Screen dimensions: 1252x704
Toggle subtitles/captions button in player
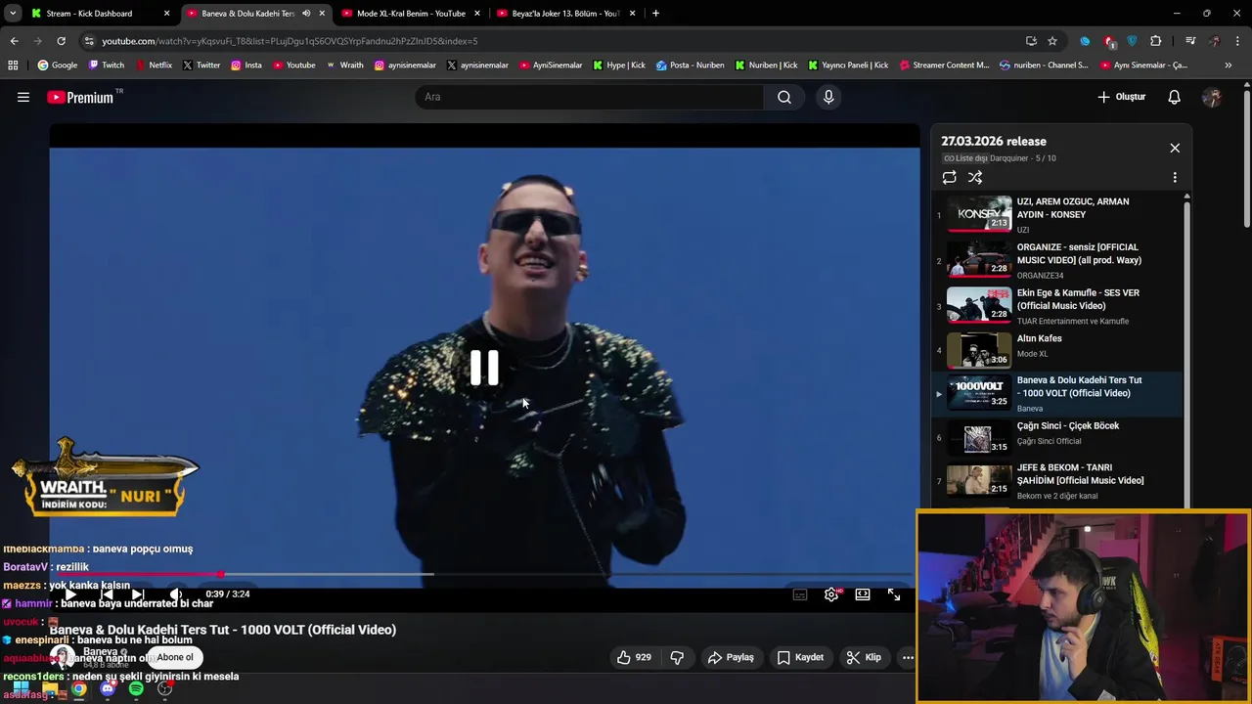(800, 594)
